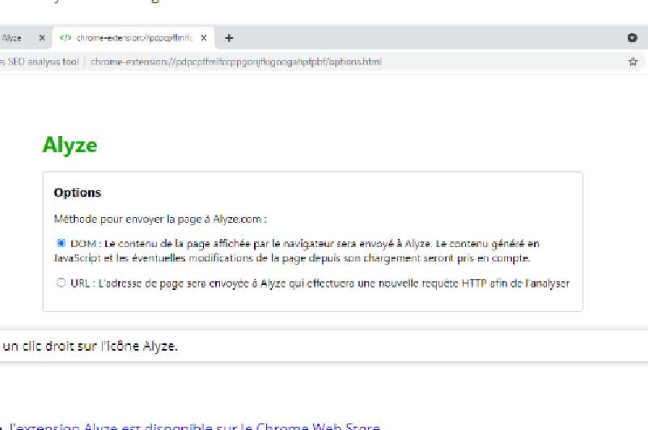Bookmark this page with the star icon

[x=633, y=62]
